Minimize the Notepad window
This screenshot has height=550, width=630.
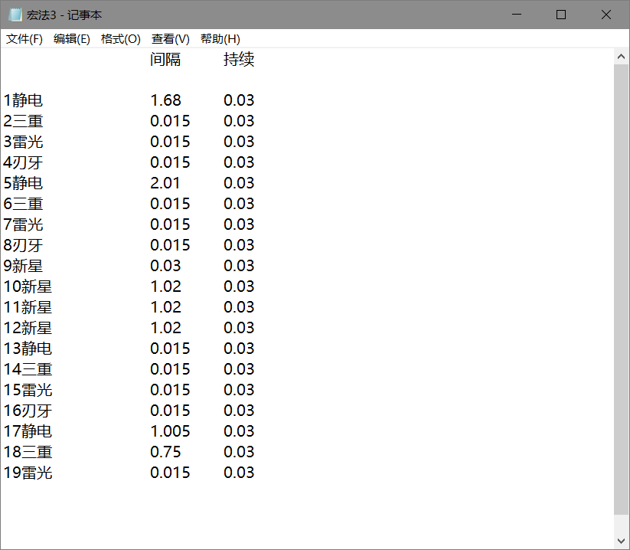coord(517,15)
